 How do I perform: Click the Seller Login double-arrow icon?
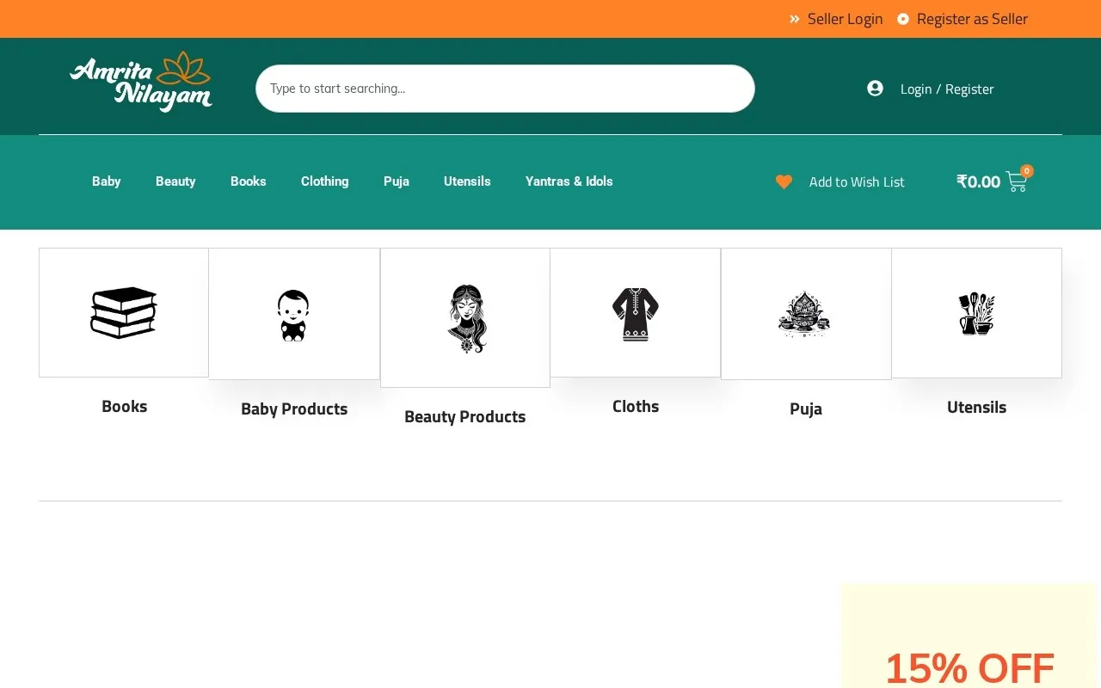point(795,19)
